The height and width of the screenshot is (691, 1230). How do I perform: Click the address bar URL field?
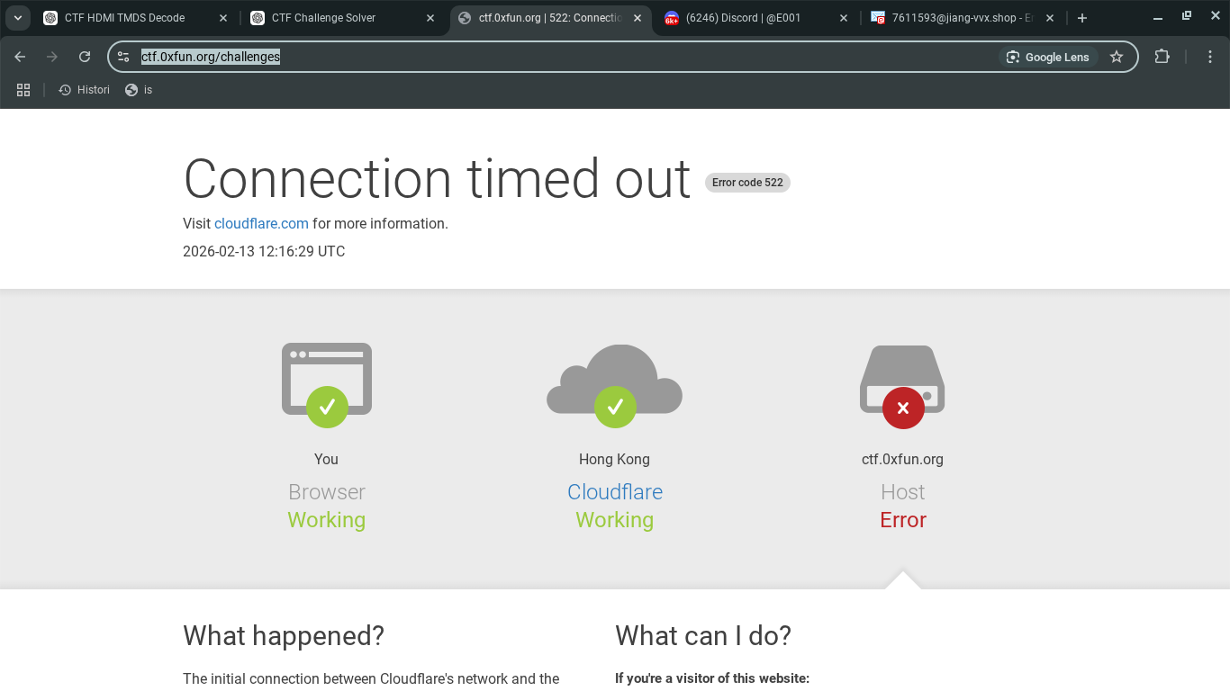(x=540, y=57)
